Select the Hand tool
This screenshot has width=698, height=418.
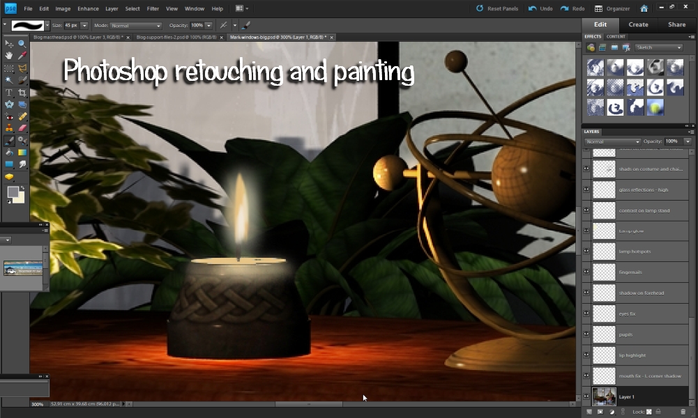(9, 56)
